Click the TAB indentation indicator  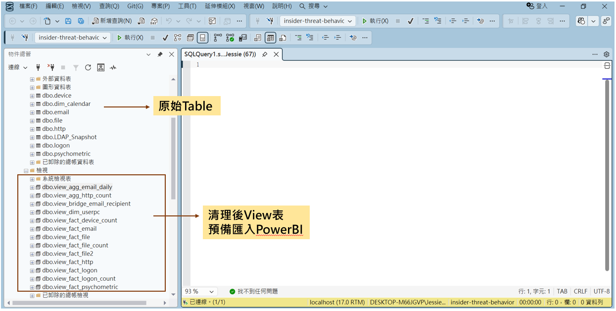coord(562,292)
